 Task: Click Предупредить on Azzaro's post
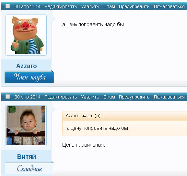[134, 6]
